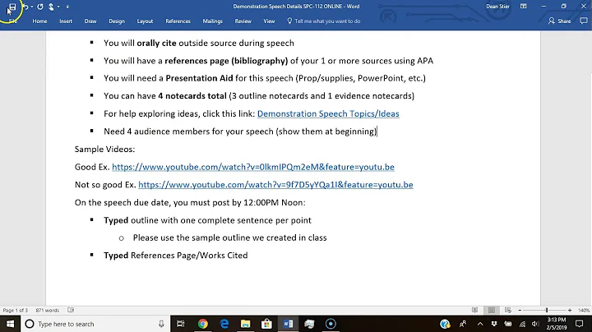Open Task View from the taskbar
The image size is (592, 332).
(181, 324)
